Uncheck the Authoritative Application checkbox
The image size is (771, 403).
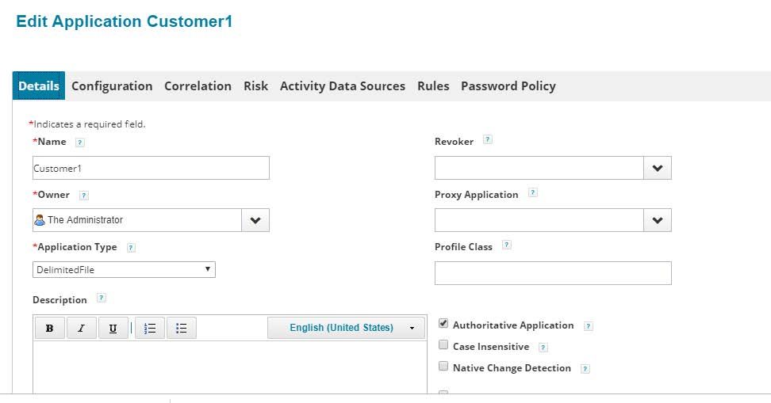[x=443, y=324]
